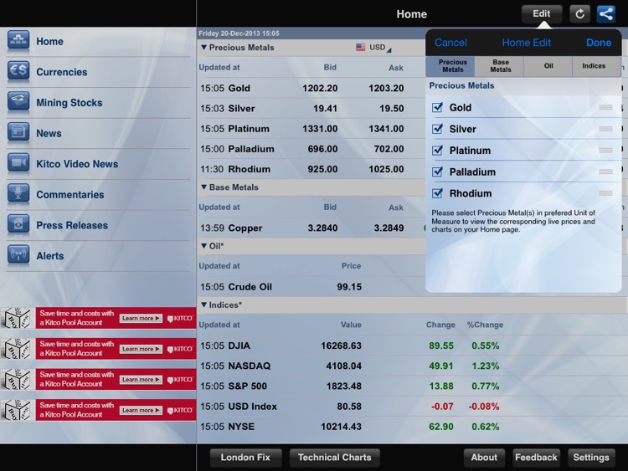Tap the share icon in top bar
Screen dimensions: 628x471
606,14
